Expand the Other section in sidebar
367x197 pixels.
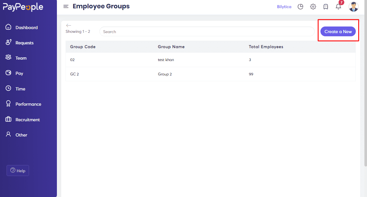(8, 135)
